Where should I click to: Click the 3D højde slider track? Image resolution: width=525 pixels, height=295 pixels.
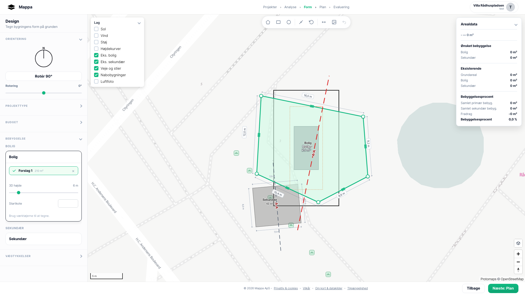tap(43, 193)
